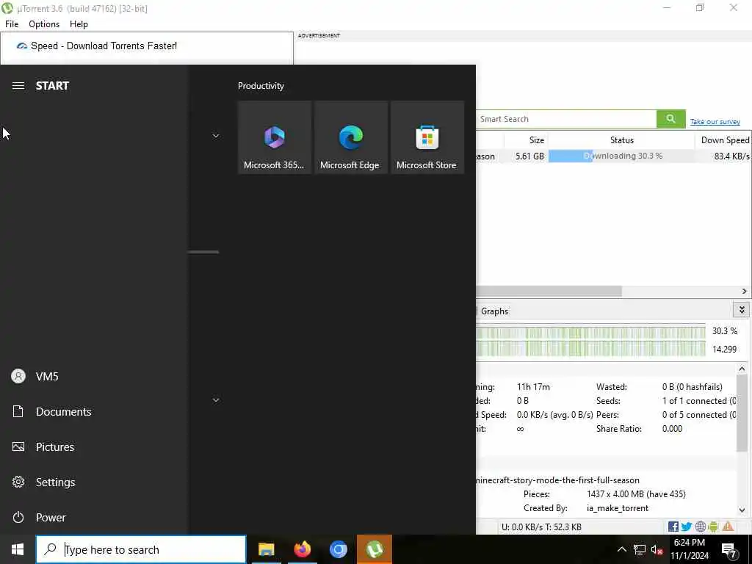Click the minecraft-story-mode-the-first-full-season name
This screenshot has height=564, width=752.
[557, 480]
